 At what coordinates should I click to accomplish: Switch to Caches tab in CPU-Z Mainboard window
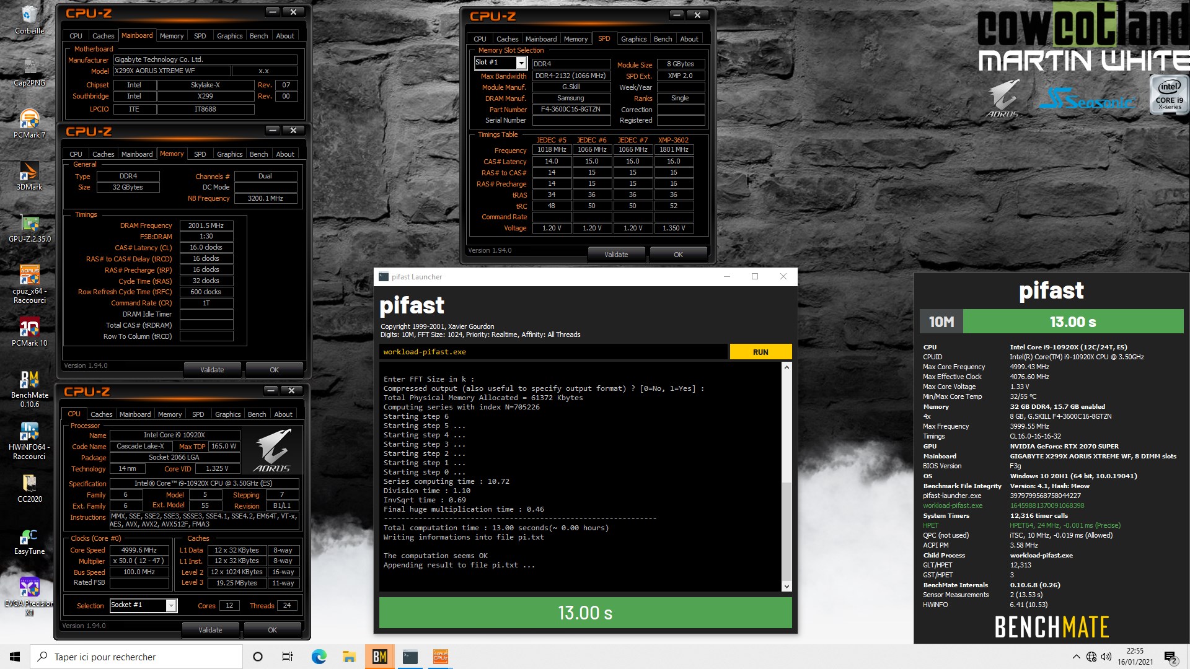(103, 36)
